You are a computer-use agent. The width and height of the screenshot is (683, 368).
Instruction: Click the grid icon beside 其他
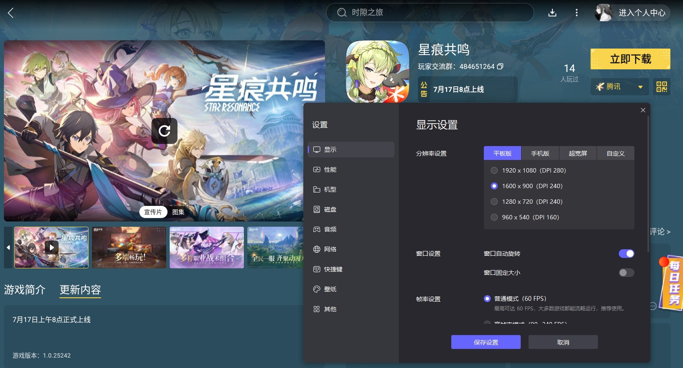tap(317, 309)
